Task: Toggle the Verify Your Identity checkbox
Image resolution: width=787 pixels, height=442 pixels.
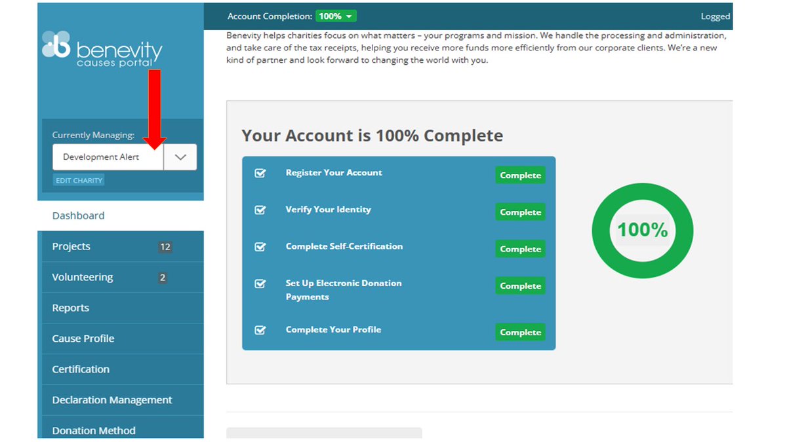Action: (260, 210)
